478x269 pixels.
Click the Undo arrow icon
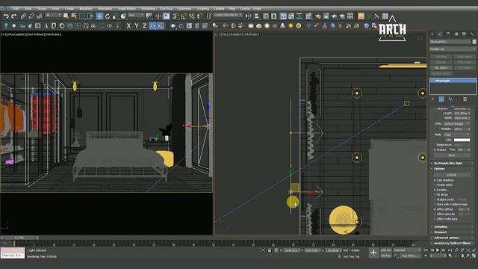[x=6, y=16]
